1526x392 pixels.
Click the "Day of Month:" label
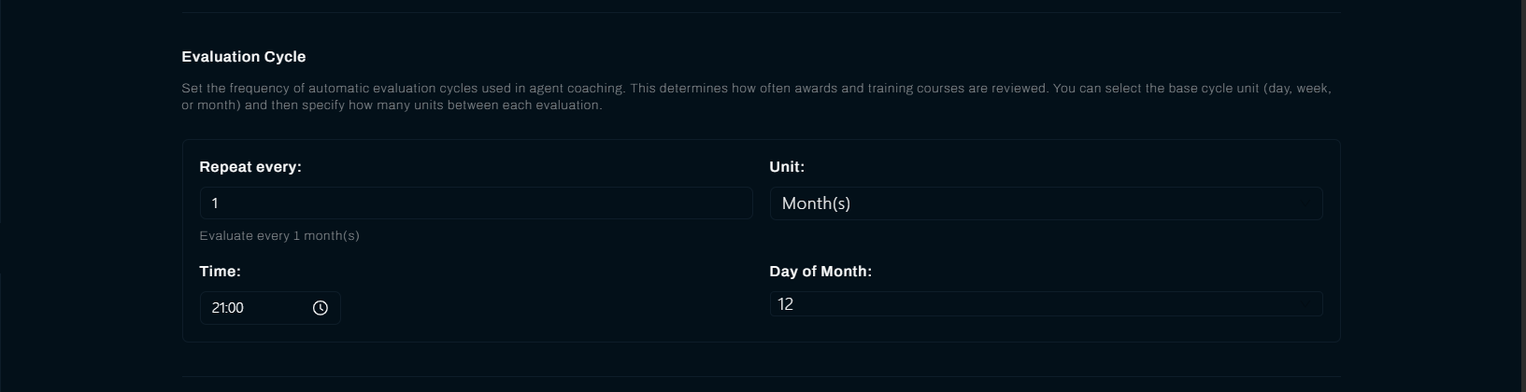pos(820,272)
